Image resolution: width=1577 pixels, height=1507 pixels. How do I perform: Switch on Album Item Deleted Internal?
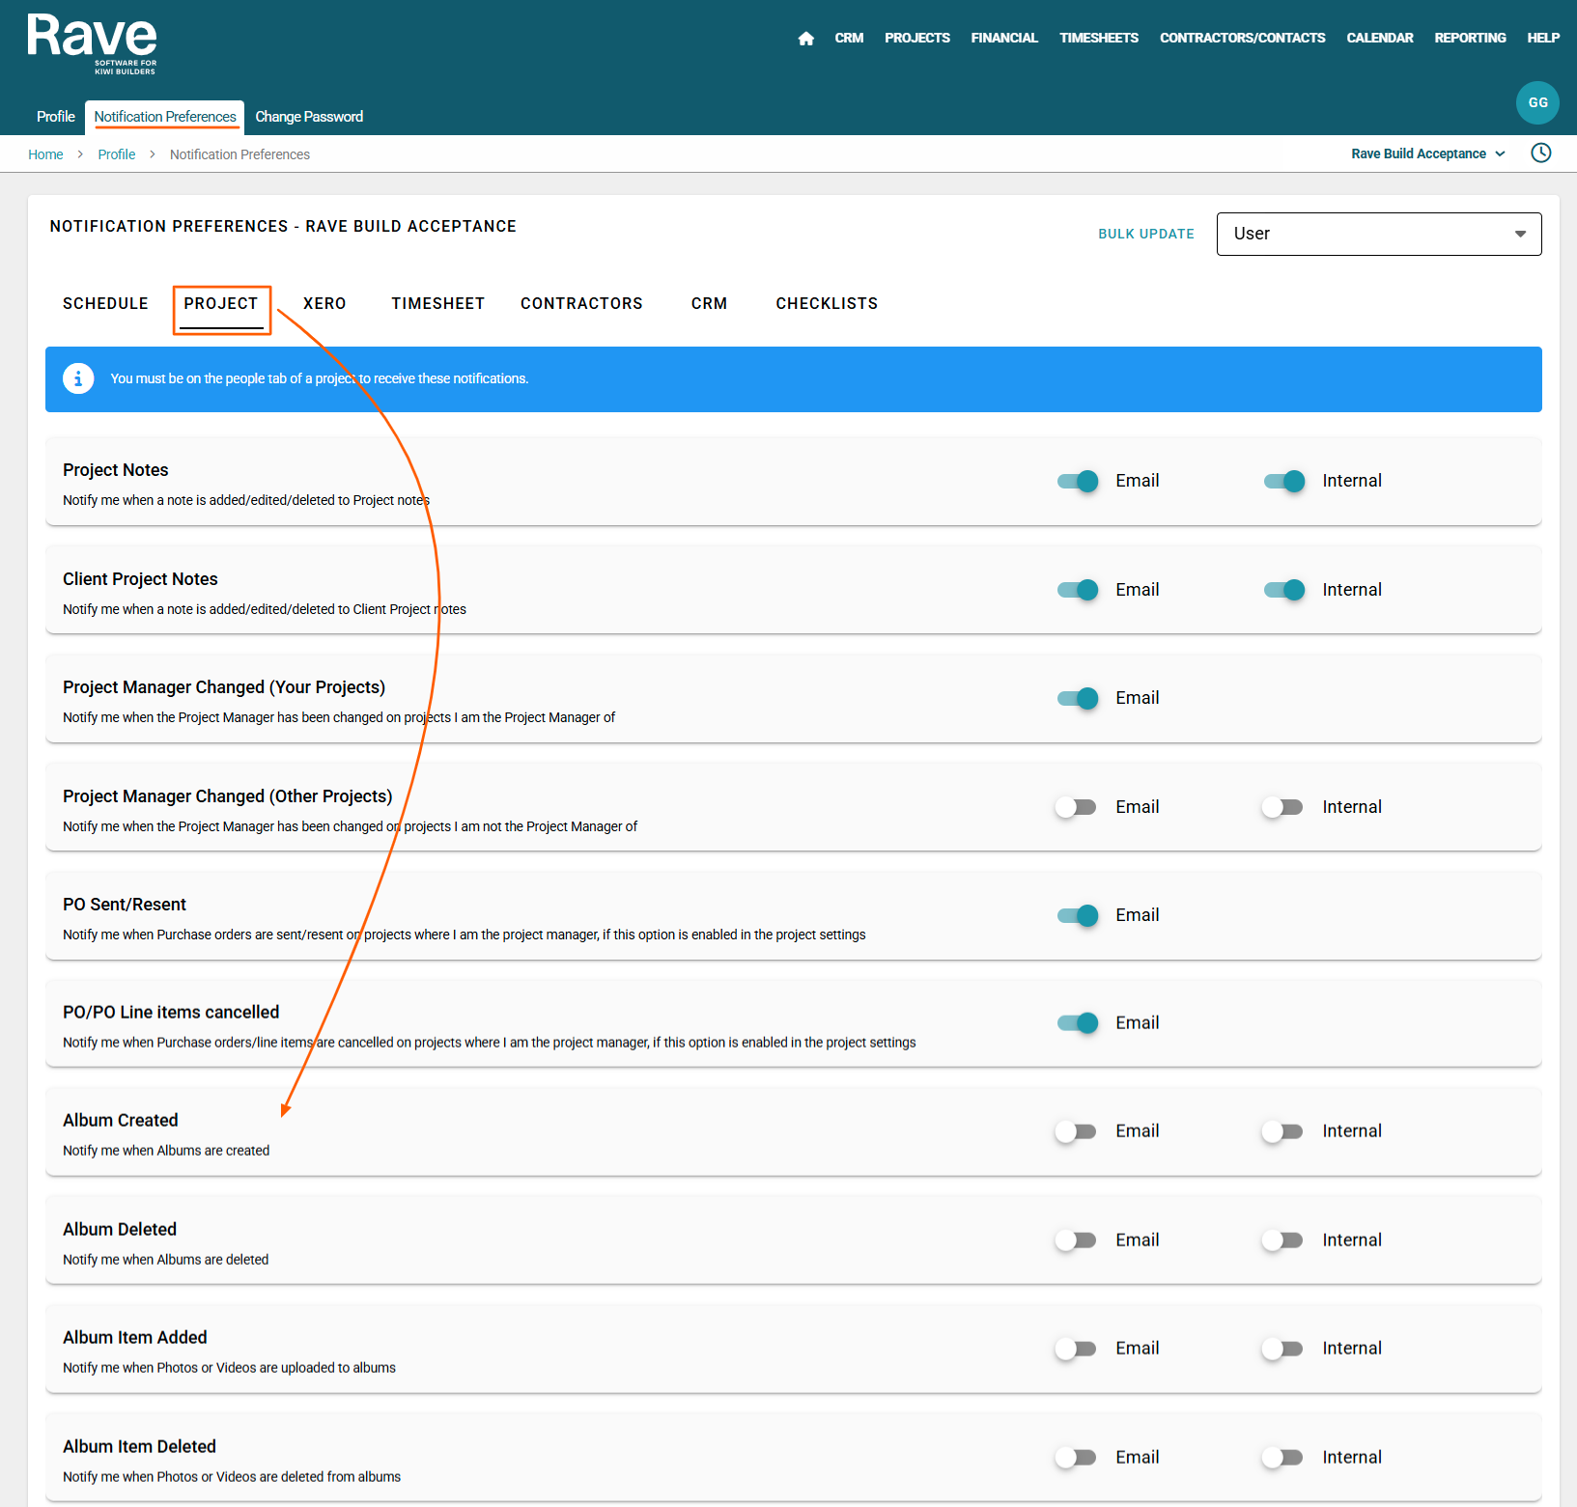click(1282, 1458)
